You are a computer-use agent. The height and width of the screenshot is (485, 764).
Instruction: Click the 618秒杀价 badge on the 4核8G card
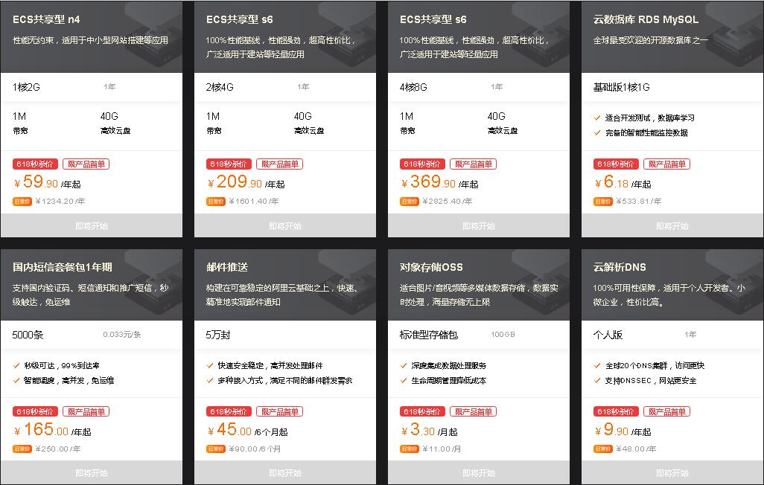tap(422, 164)
